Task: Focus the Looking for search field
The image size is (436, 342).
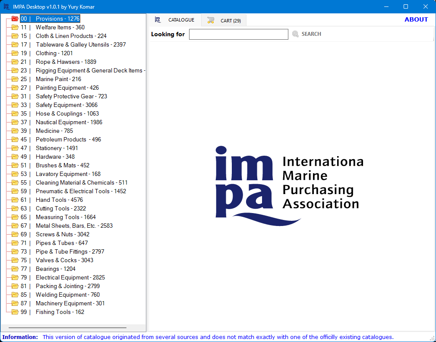Action: pyautogui.click(x=239, y=34)
